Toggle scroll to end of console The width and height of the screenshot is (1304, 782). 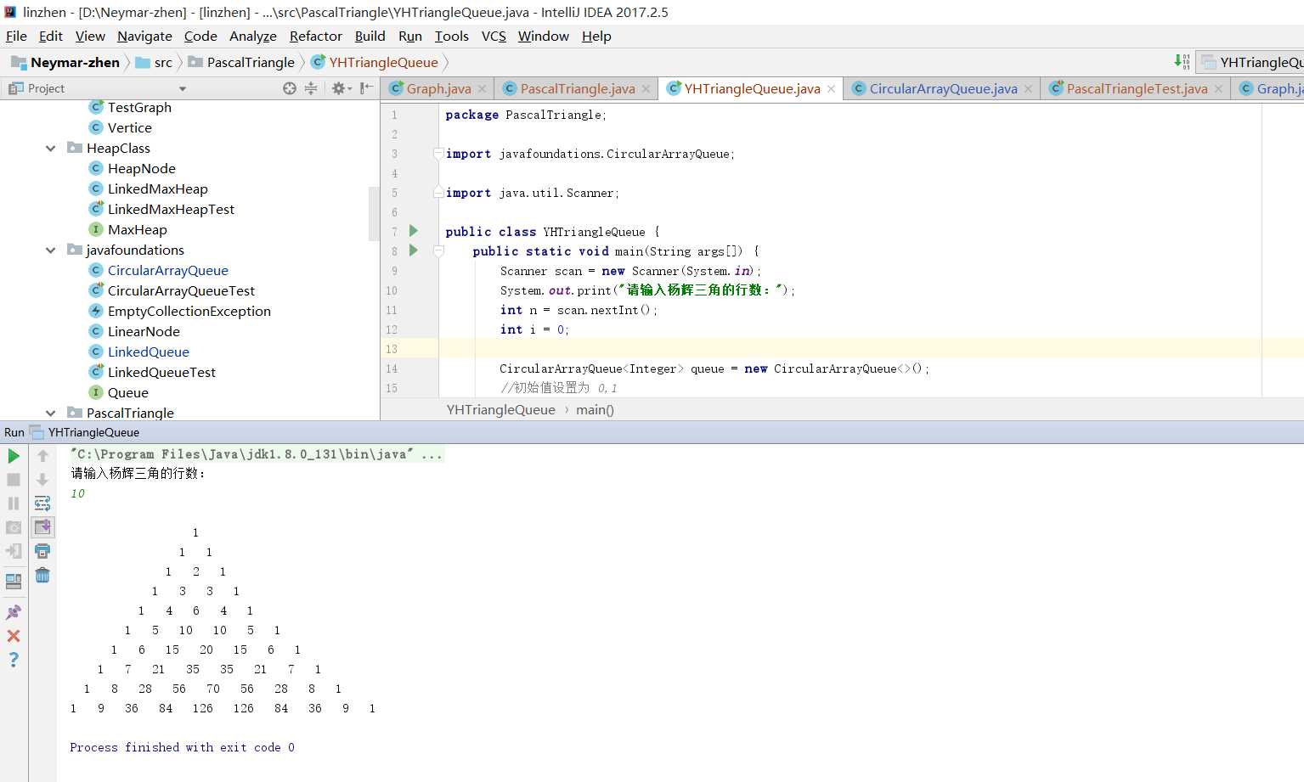pyautogui.click(x=42, y=527)
